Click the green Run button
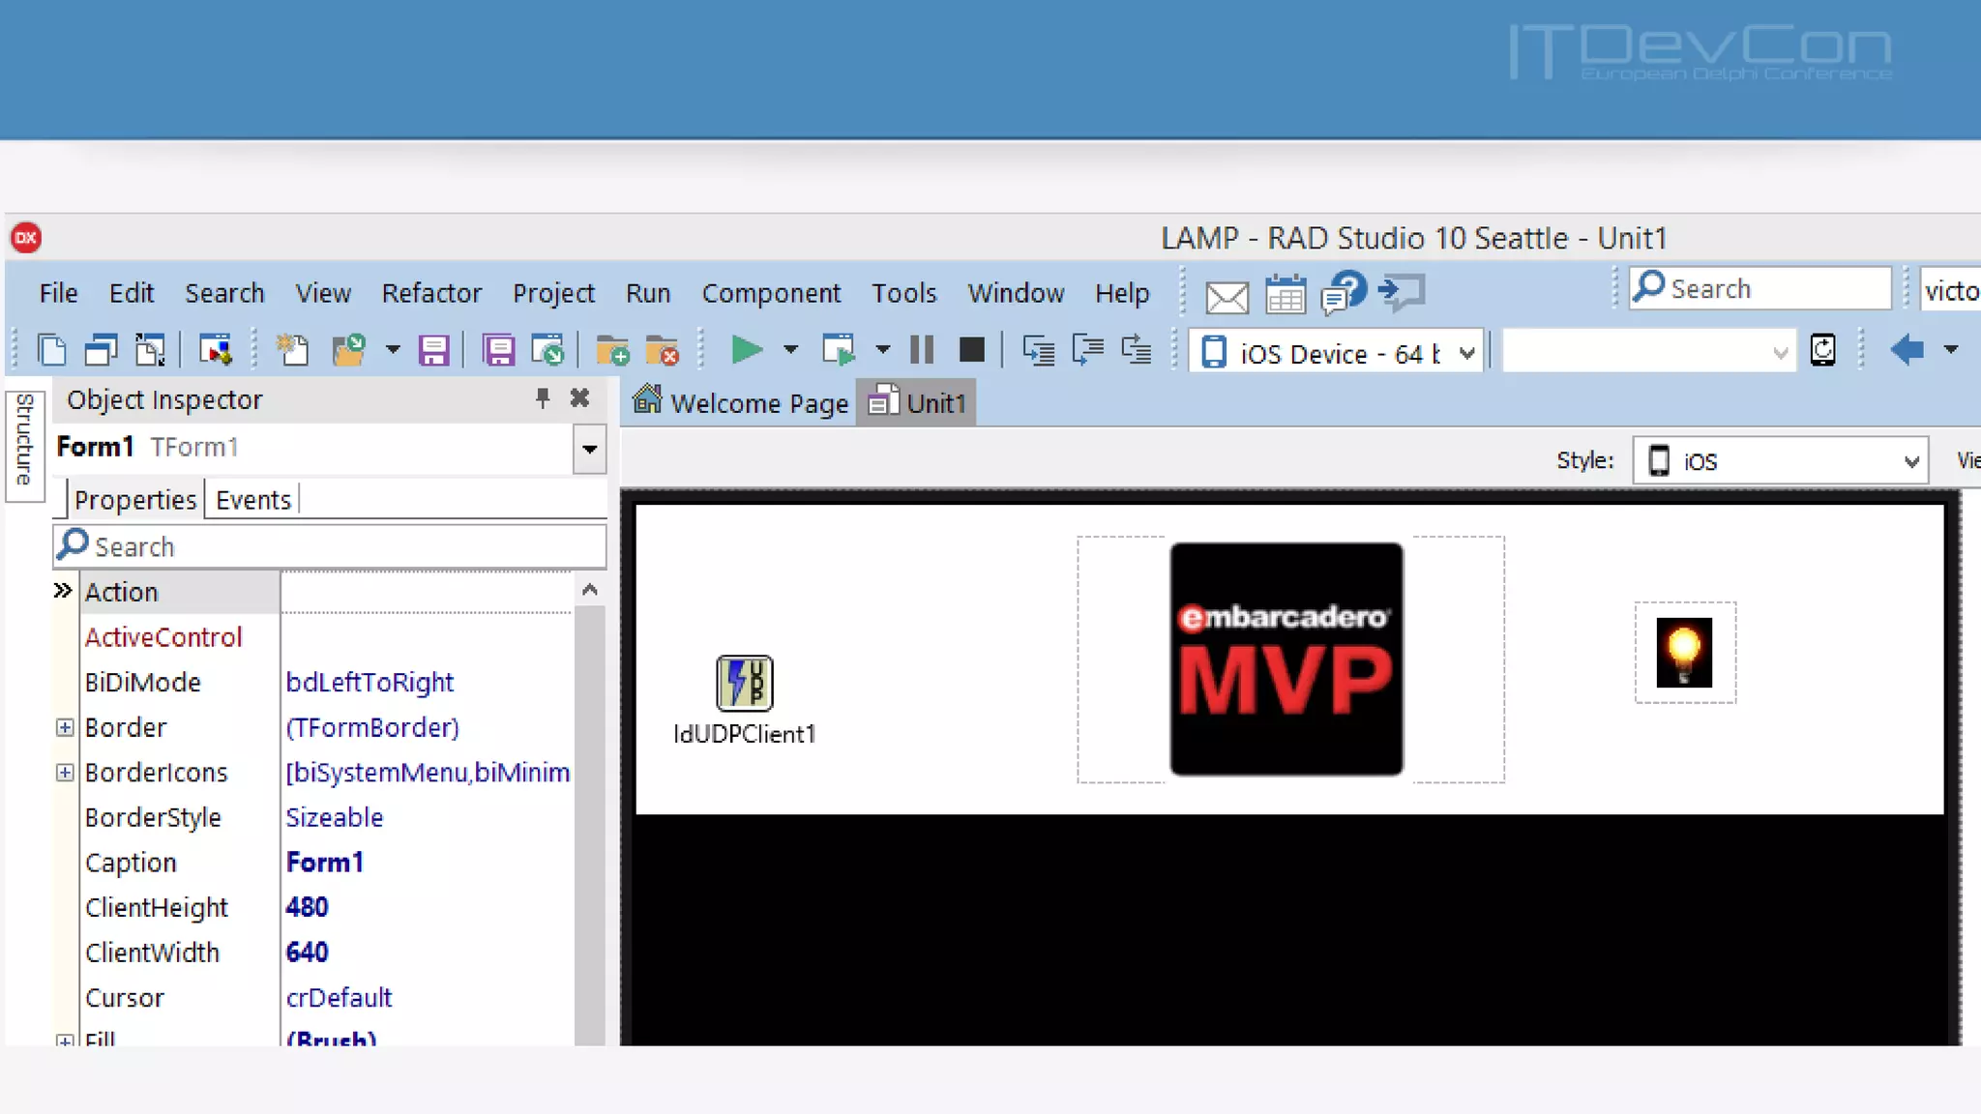The height and width of the screenshot is (1114, 1981). [746, 350]
